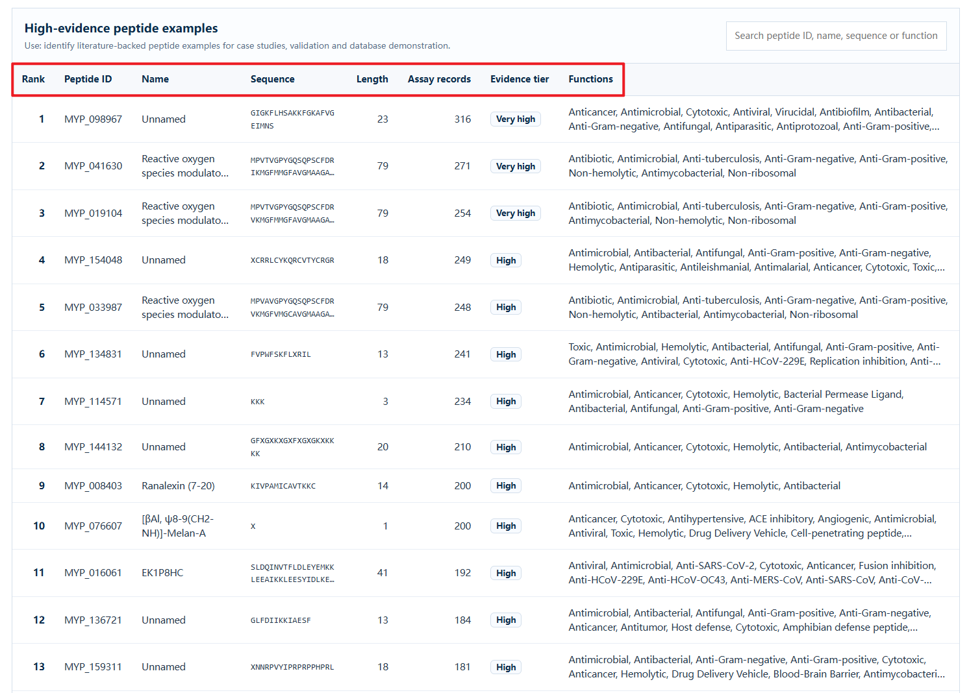Open peptide MYP_016061
Viewport: 969px width, 693px height.
click(x=93, y=573)
